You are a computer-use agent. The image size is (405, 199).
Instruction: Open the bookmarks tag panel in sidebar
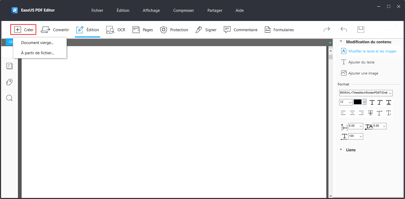point(9,82)
